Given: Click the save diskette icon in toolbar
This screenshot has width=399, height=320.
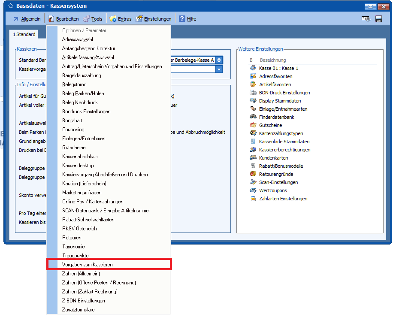Looking at the screenshot, I should point(379,19).
